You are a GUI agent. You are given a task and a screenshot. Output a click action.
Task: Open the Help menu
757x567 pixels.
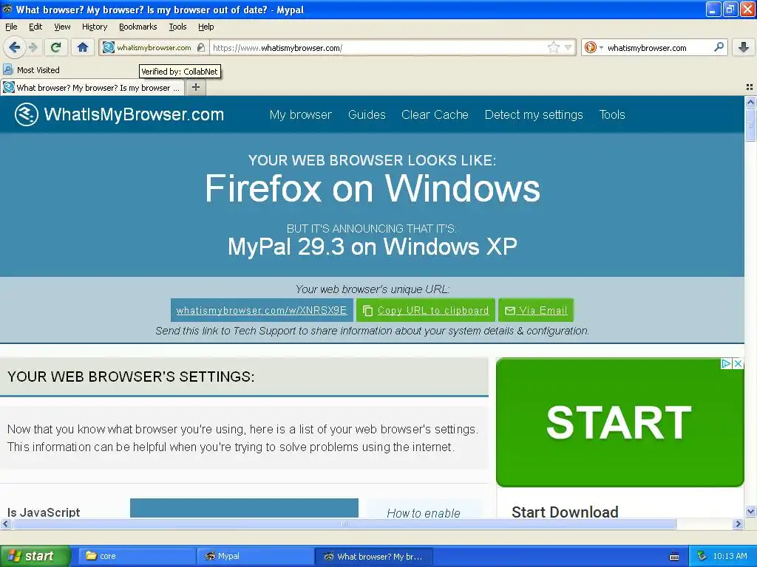pyautogui.click(x=206, y=27)
